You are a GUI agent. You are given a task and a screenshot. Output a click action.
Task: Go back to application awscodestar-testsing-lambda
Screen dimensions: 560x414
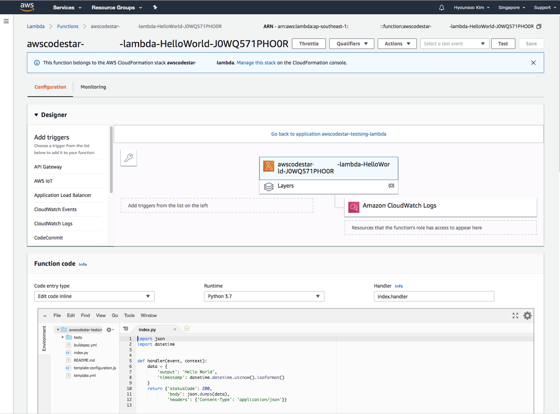pos(329,134)
